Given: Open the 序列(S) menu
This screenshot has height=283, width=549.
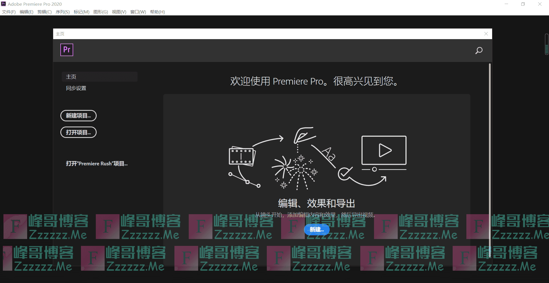Looking at the screenshot, I should (x=62, y=12).
